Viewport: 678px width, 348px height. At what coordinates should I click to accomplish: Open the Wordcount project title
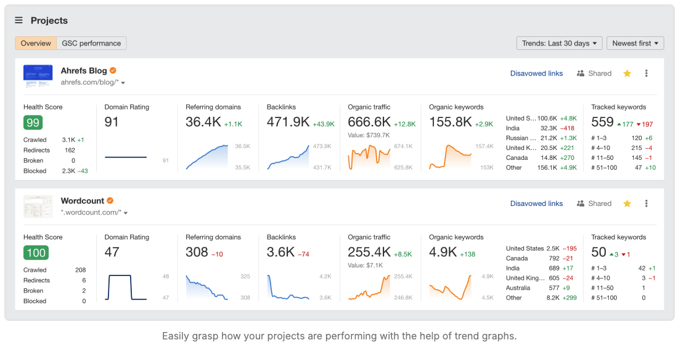pyautogui.click(x=83, y=201)
